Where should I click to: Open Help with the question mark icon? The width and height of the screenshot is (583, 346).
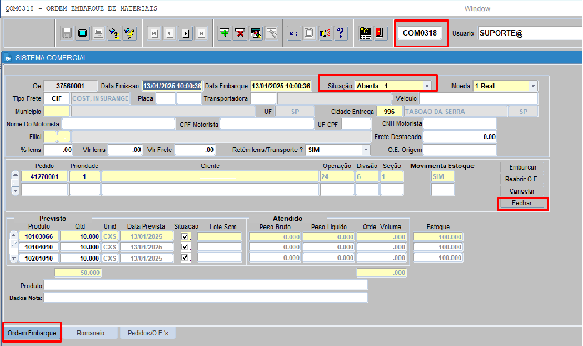point(341,33)
